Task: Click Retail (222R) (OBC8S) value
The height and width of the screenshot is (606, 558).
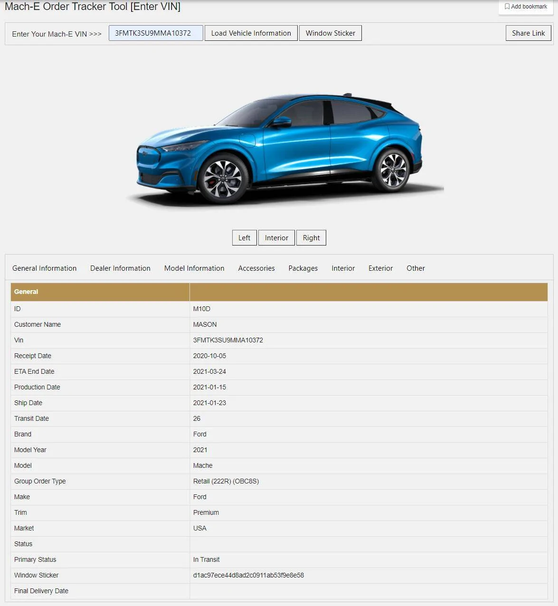Action: tap(226, 481)
